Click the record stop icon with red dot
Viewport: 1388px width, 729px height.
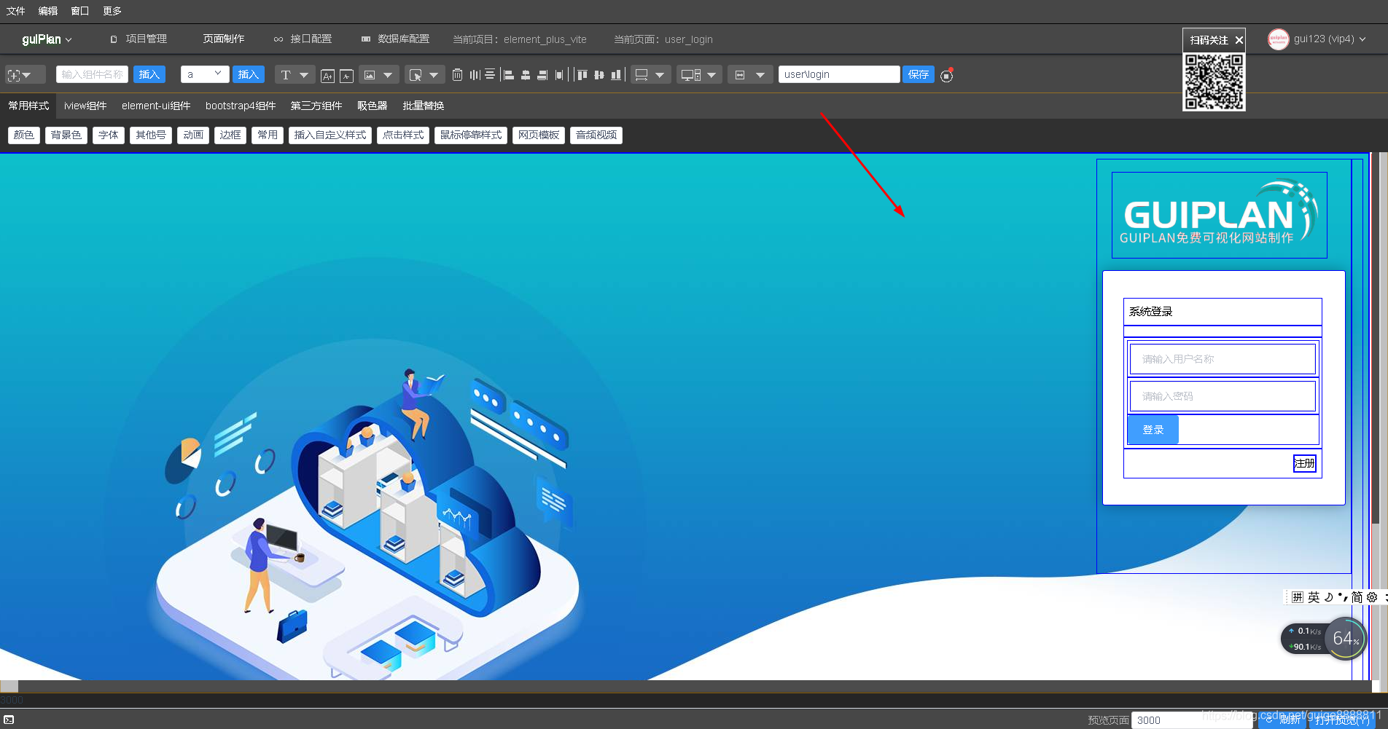pyautogui.click(x=946, y=75)
